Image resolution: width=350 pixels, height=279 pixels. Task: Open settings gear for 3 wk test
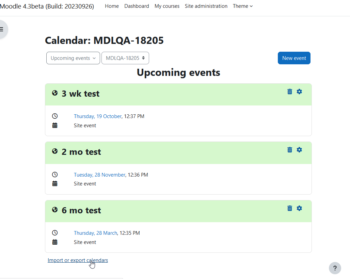(x=299, y=92)
